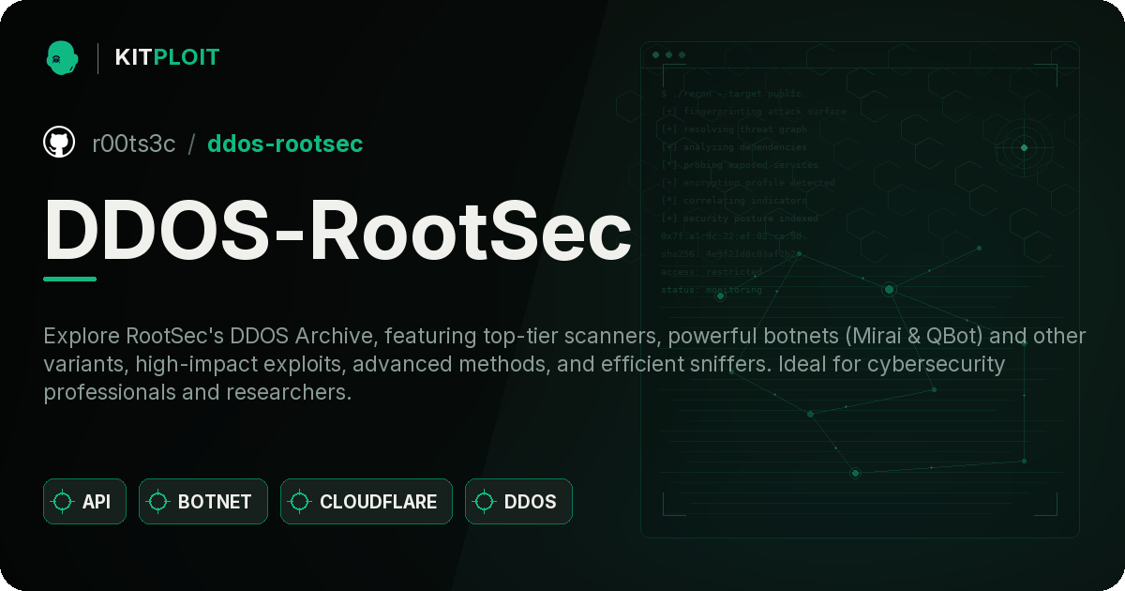Select the CLOUDFLARE tag
The image size is (1125, 591).
tap(367, 501)
